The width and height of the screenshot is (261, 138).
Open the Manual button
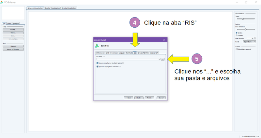[x=13, y=46]
